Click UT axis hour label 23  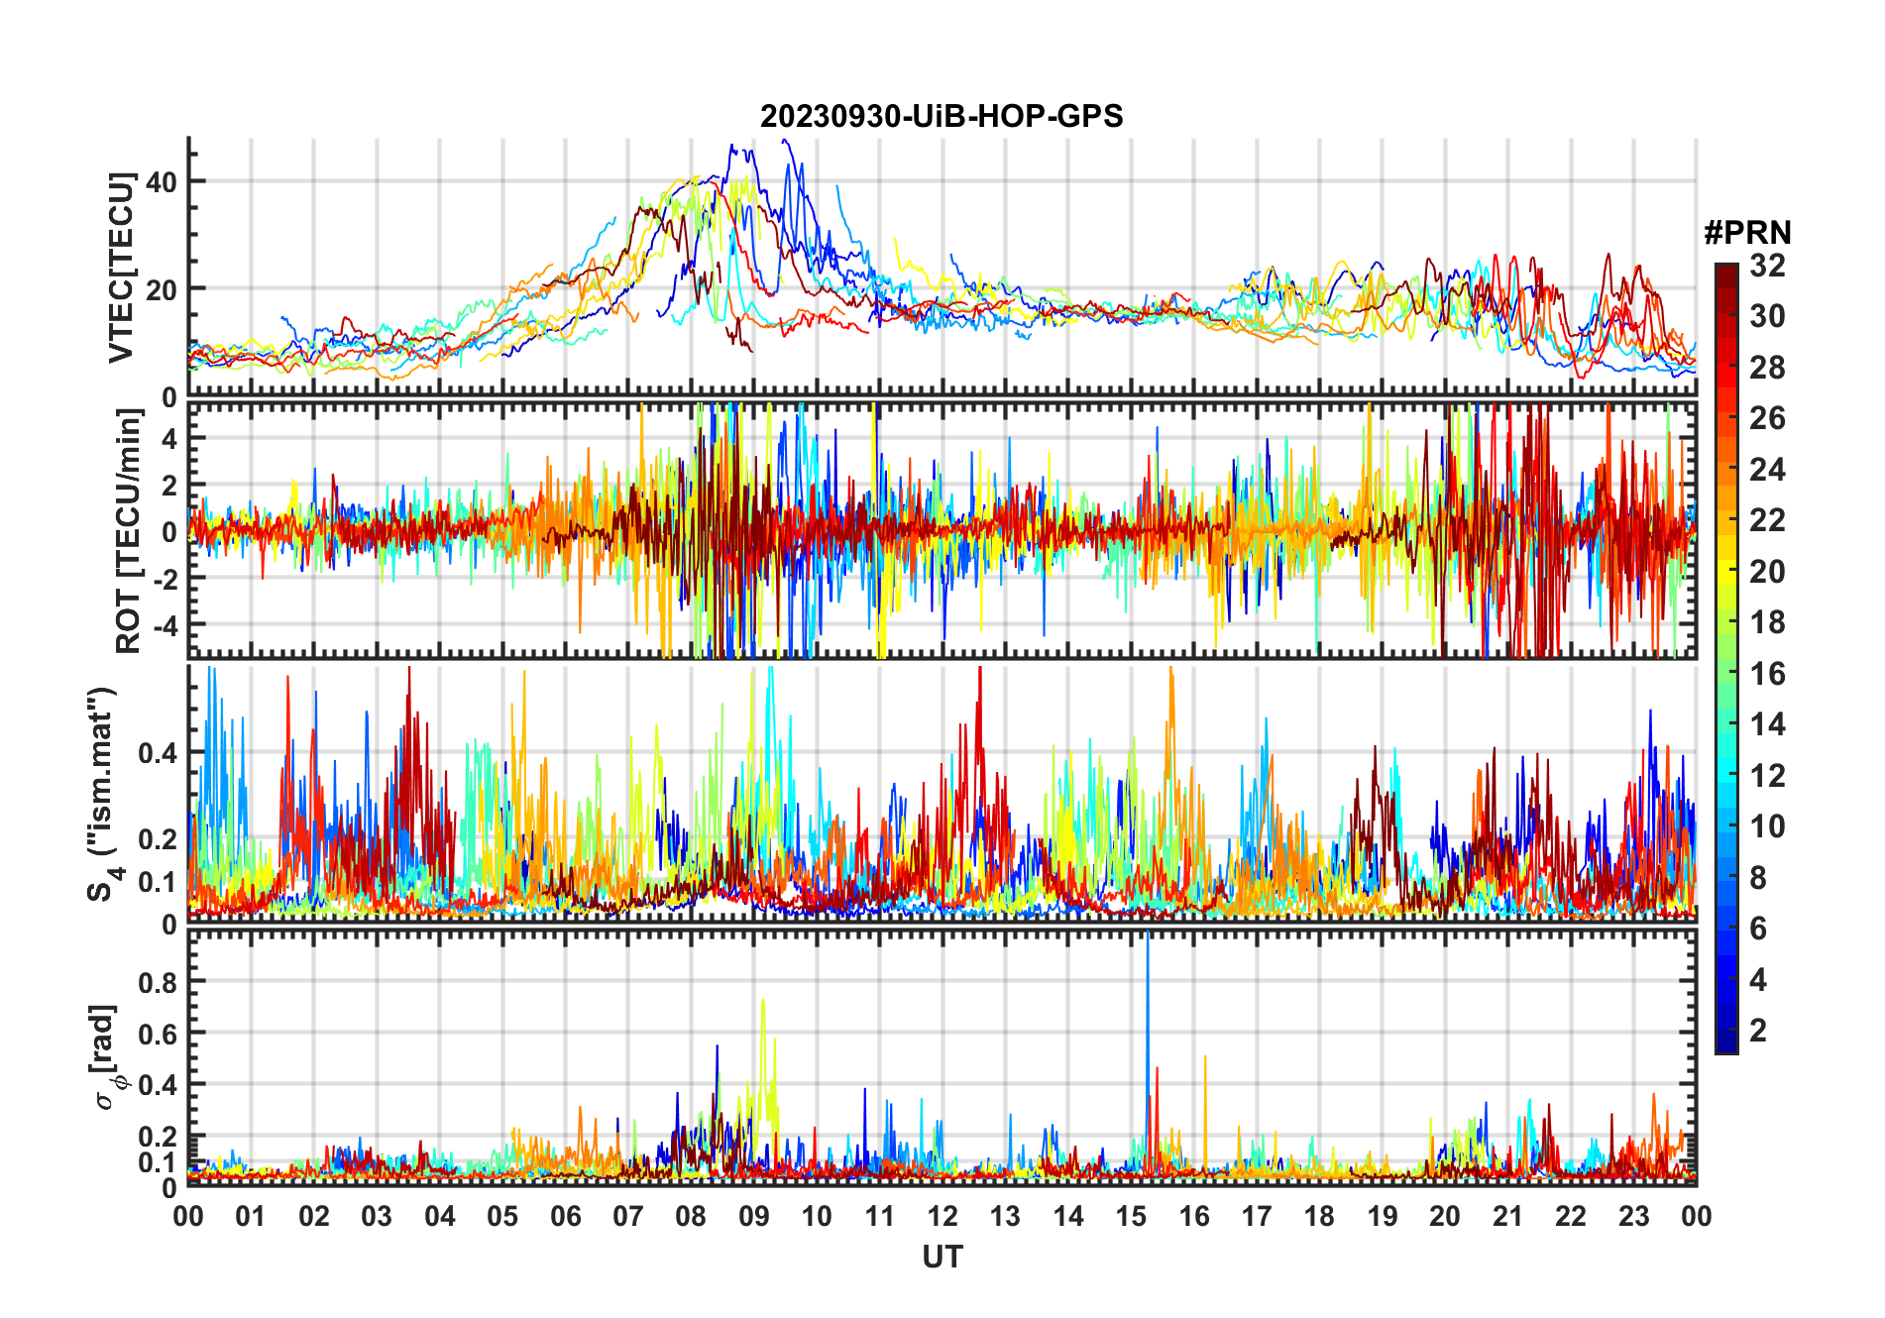pos(1633,1216)
